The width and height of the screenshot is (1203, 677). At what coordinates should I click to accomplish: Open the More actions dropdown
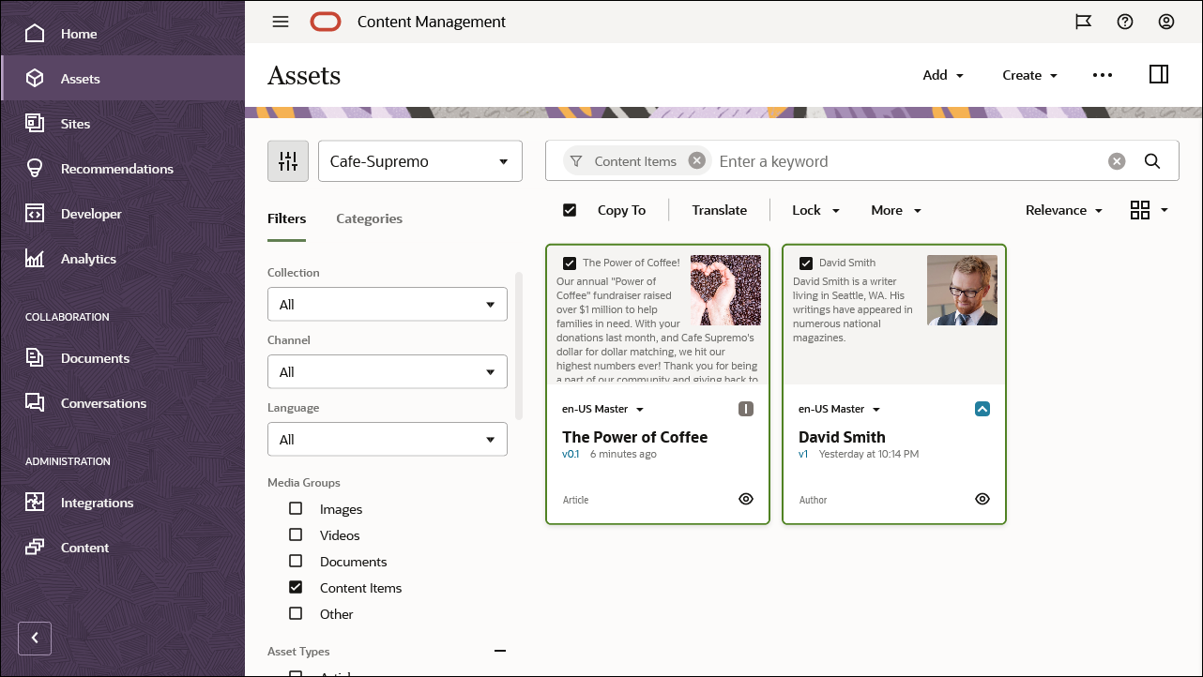(896, 210)
